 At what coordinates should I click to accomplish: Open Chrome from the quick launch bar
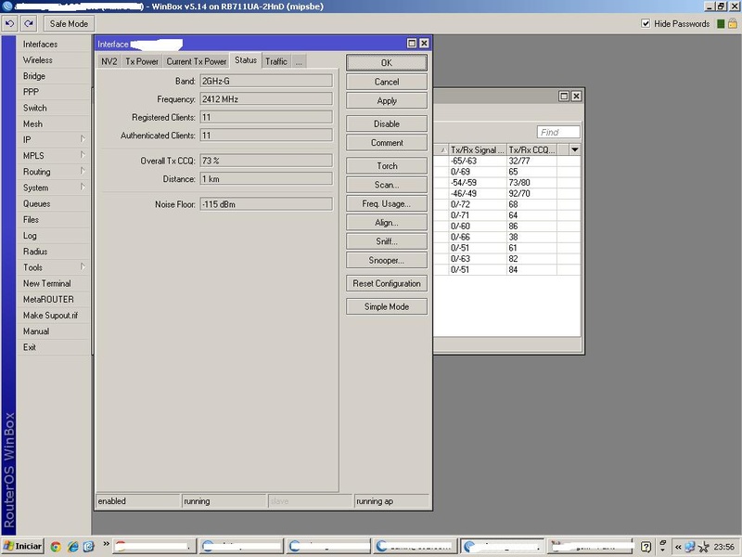tap(57, 547)
